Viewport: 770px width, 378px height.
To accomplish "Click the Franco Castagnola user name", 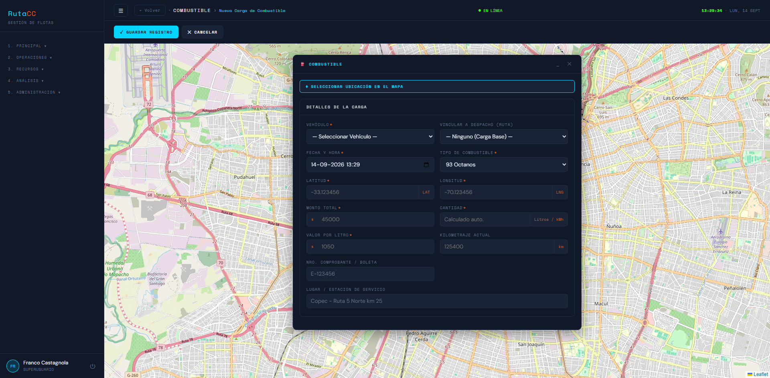I will coord(46,363).
